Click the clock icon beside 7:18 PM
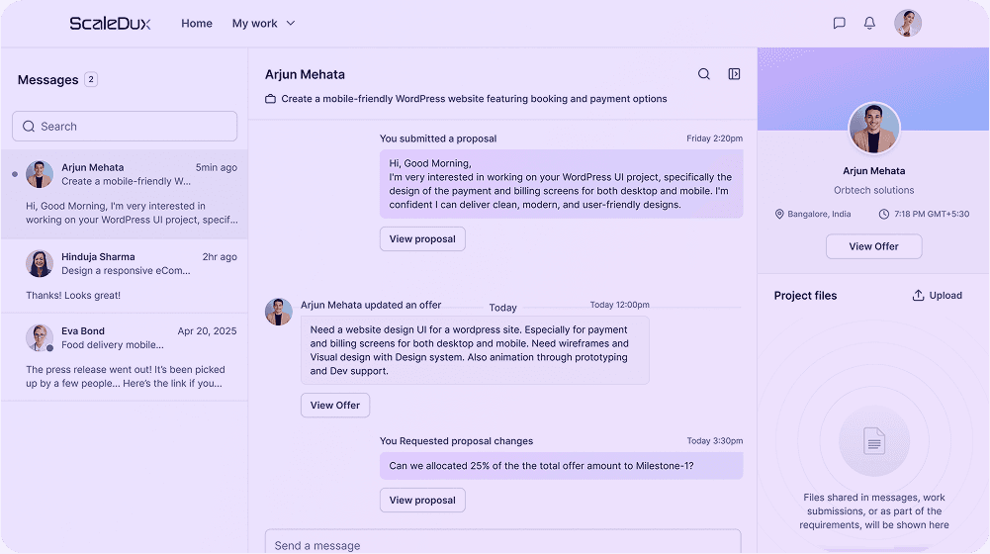 pyautogui.click(x=884, y=214)
